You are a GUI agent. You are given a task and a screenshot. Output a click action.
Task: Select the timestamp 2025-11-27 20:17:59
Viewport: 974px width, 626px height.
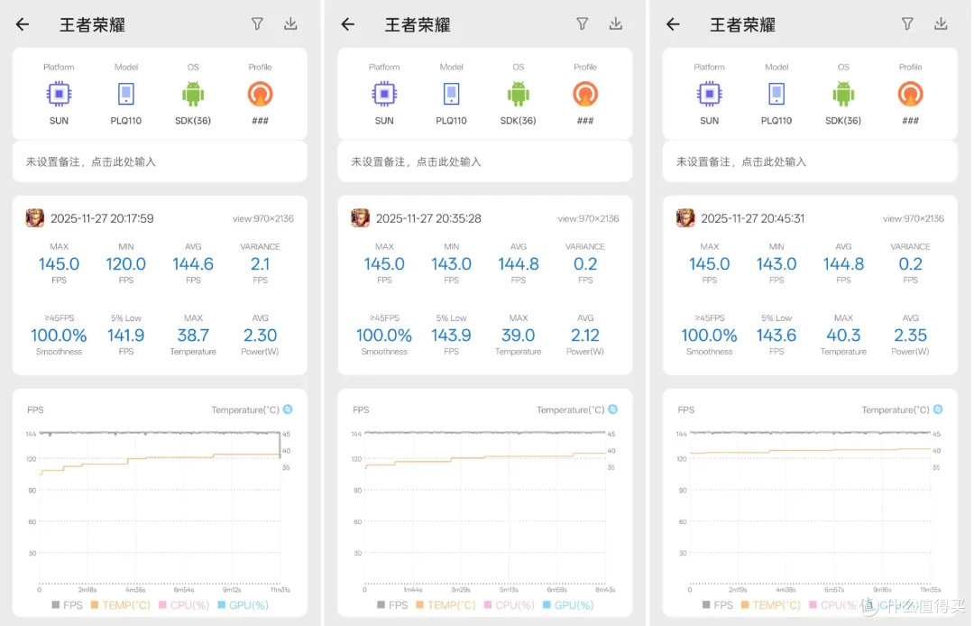tap(102, 218)
